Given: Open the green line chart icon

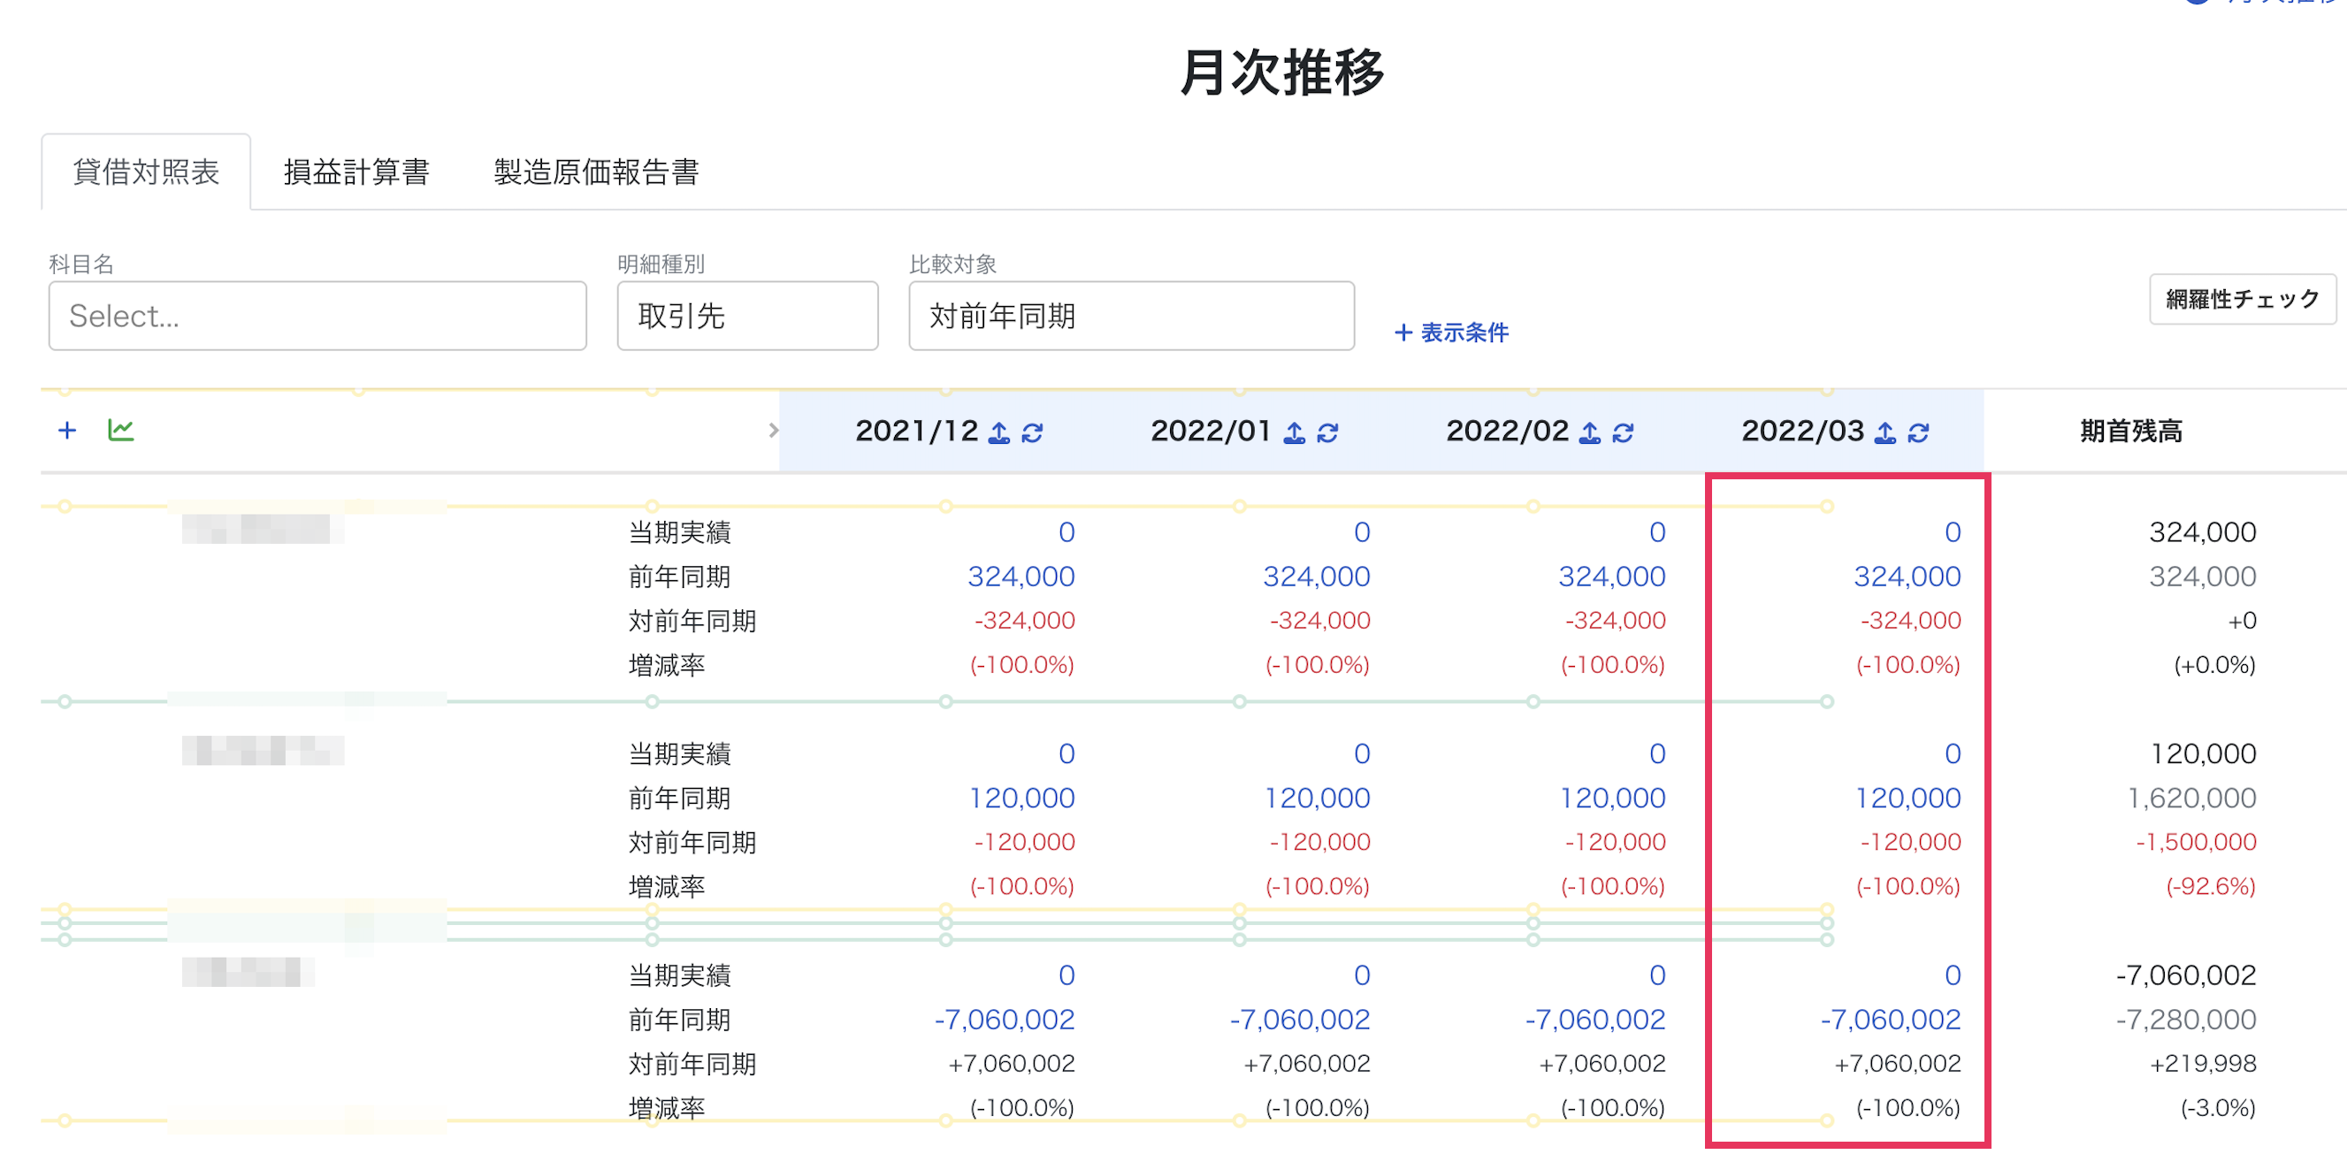Looking at the screenshot, I should point(120,429).
